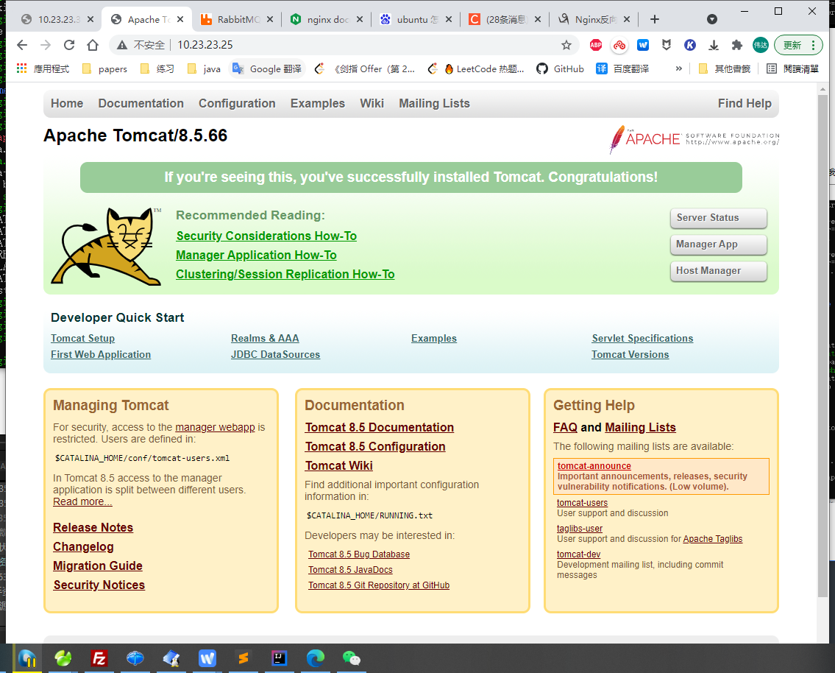Open the Configuration nav item
Viewport: 835px width, 673px height.
tap(237, 103)
